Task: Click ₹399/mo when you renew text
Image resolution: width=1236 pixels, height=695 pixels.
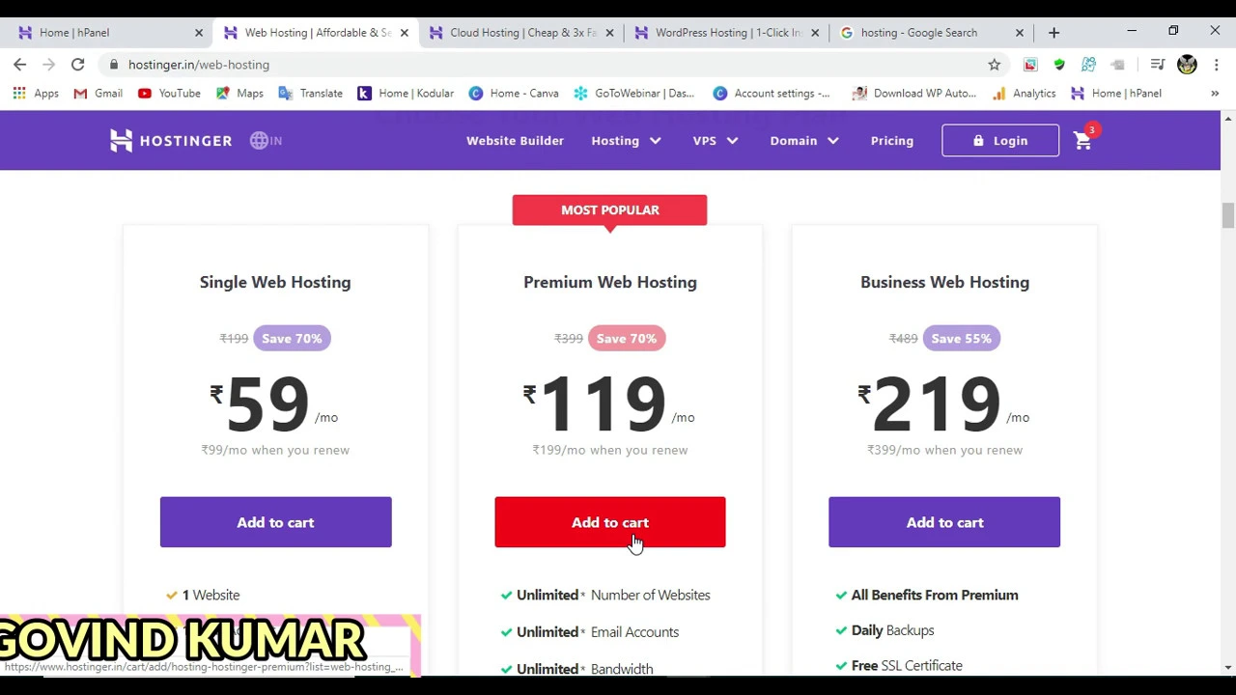Action: pyautogui.click(x=944, y=450)
